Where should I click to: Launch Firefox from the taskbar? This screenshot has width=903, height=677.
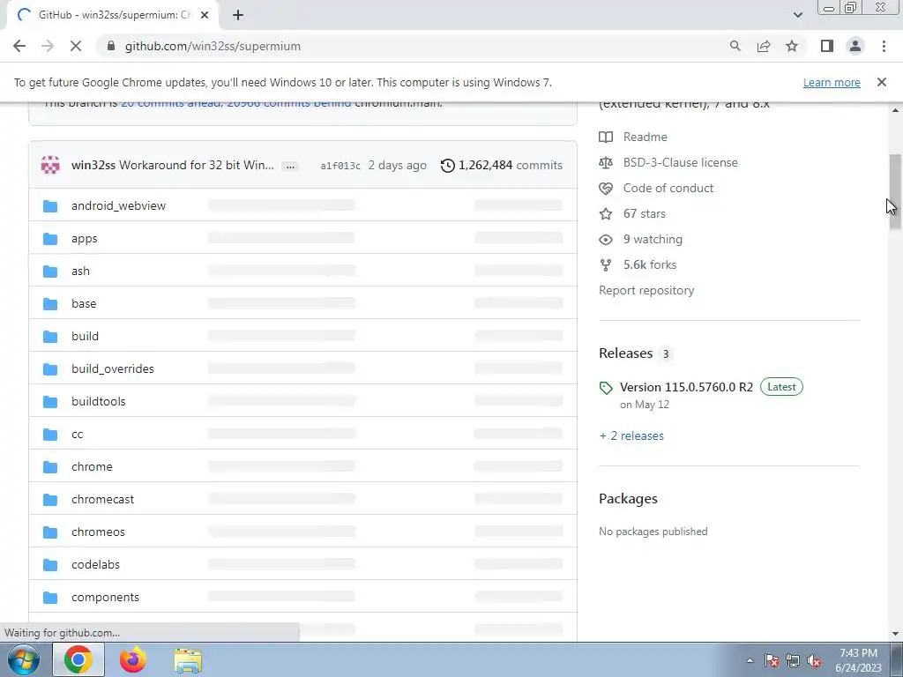tap(132, 659)
